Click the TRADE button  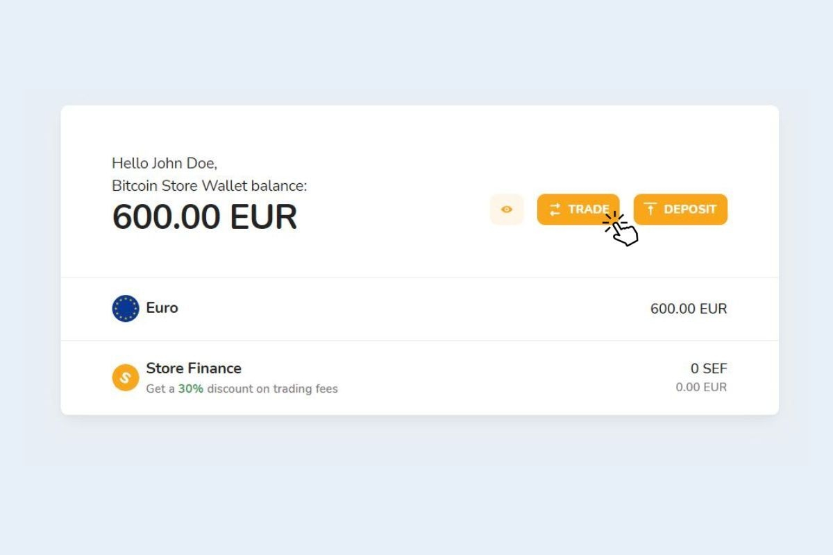click(x=578, y=210)
